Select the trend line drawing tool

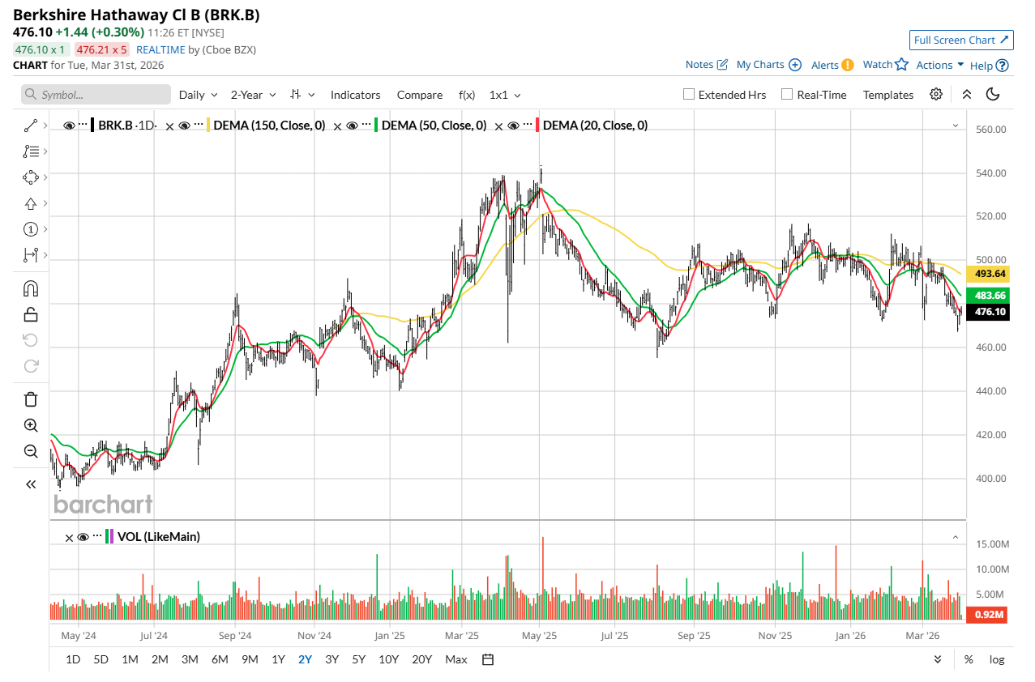pyautogui.click(x=30, y=126)
